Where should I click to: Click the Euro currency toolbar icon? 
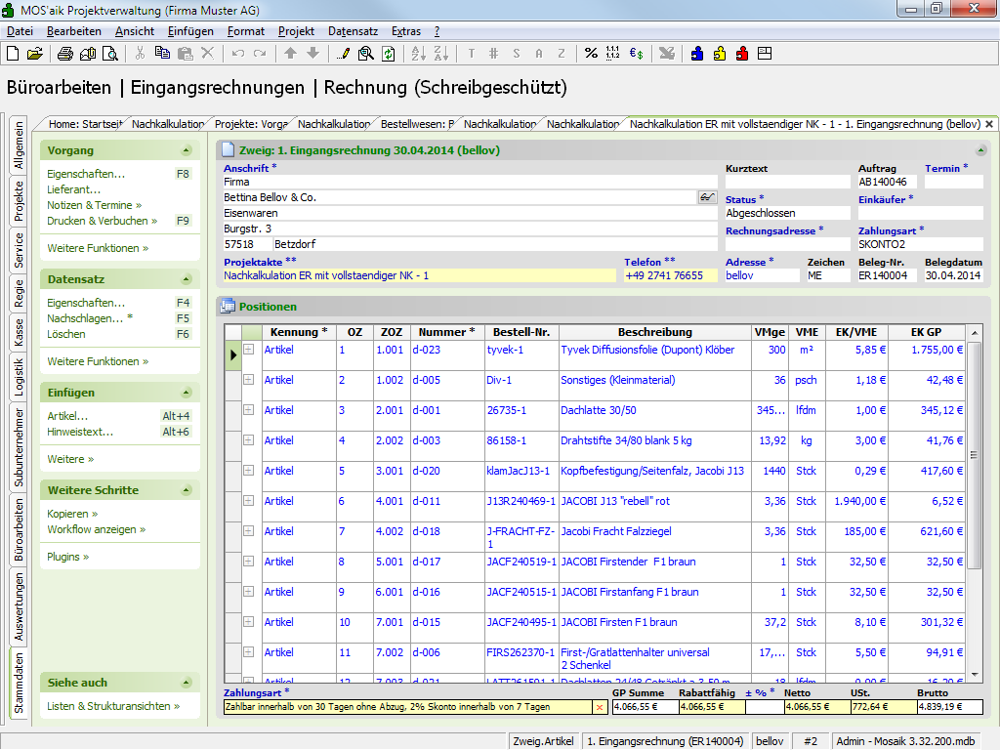click(636, 54)
